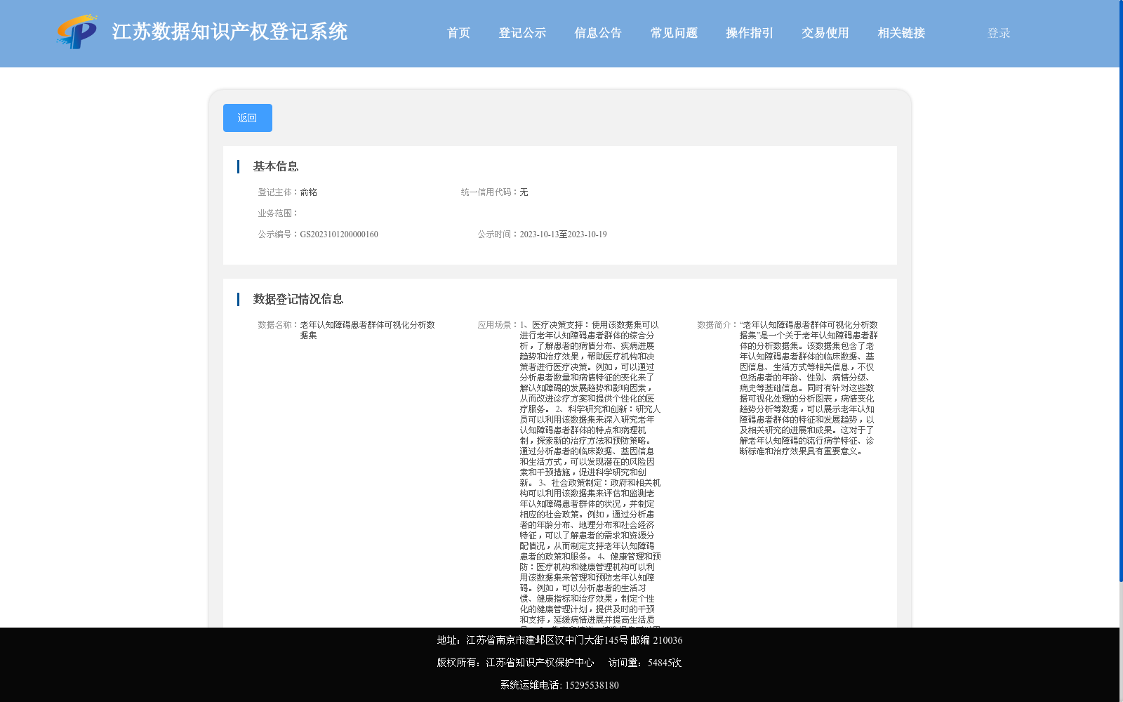Click the 系统运维电话 15295538180 footer text
1123x702 pixels.
click(559, 685)
